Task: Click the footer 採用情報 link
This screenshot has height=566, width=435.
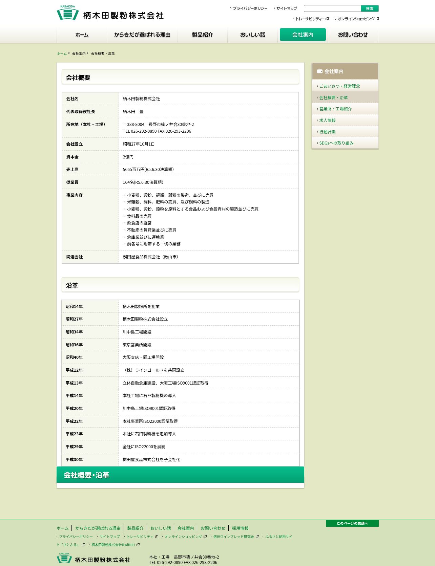Action: coord(240,528)
